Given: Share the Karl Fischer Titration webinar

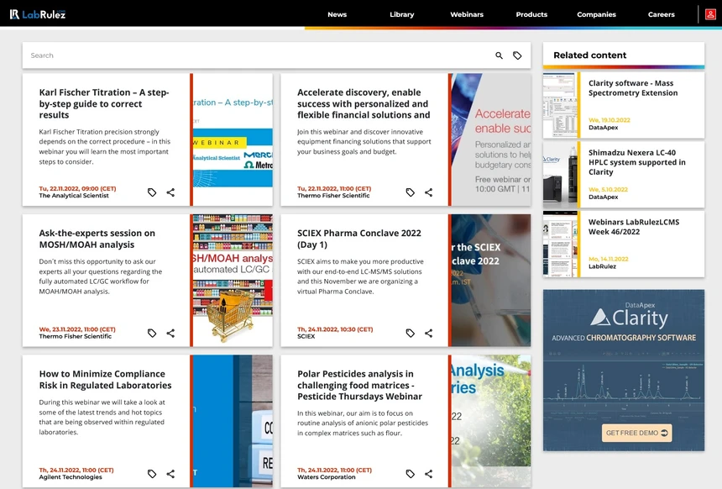Looking at the screenshot, I should 170,192.
